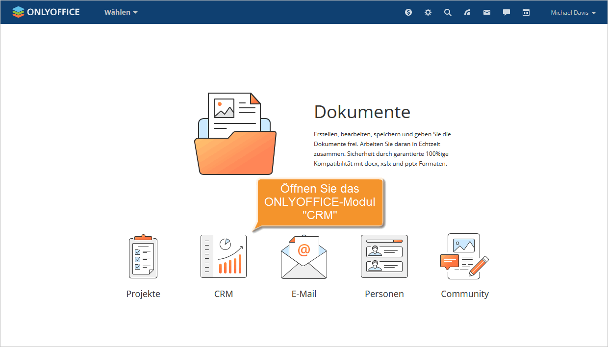Screen dimensions: 608x347
Task: Open the mail envelope icon in header
Action: point(487,12)
